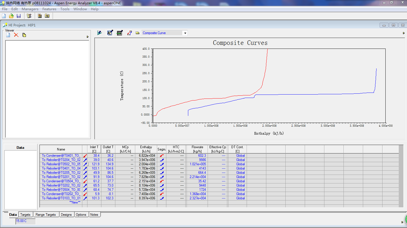This screenshot has width=407, height=228.
Task: Click stream arrow icon for To Condenser@T0504
Action: click(x=85, y=181)
